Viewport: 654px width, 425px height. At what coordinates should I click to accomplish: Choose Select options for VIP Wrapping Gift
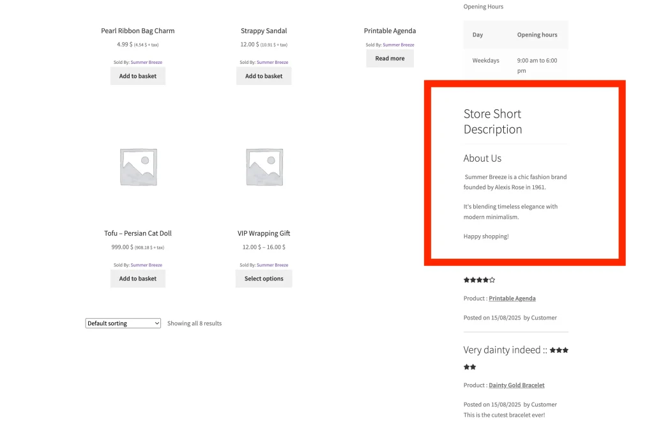(264, 279)
